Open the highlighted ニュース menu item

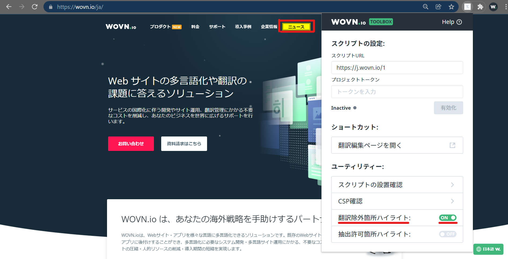point(296,27)
